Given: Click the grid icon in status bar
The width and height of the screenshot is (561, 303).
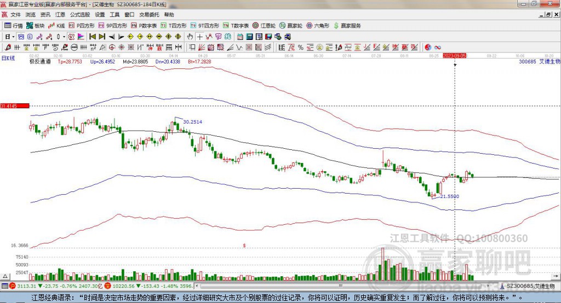Looking at the screenshot, I should pyautogui.click(x=4, y=286).
